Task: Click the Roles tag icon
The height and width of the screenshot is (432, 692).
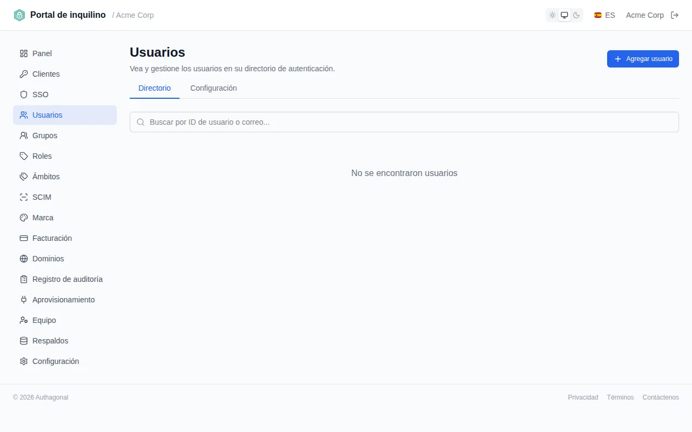Action: (x=24, y=156)
